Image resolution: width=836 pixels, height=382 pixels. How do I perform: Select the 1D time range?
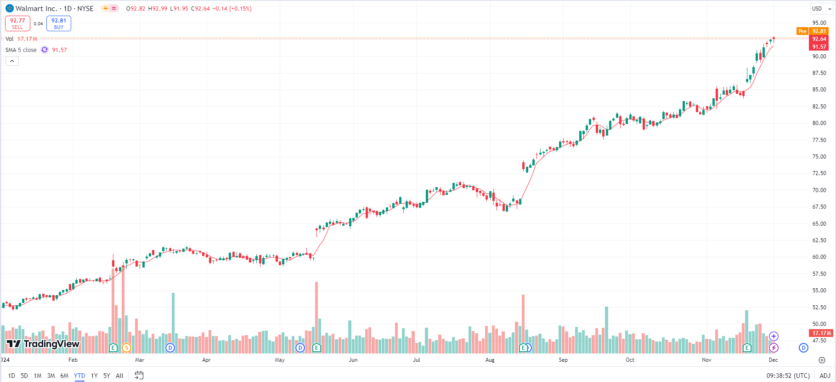[x=11, y=376]
